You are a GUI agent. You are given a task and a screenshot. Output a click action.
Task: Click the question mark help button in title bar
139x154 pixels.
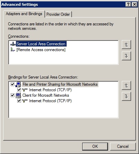coord(128,4)
